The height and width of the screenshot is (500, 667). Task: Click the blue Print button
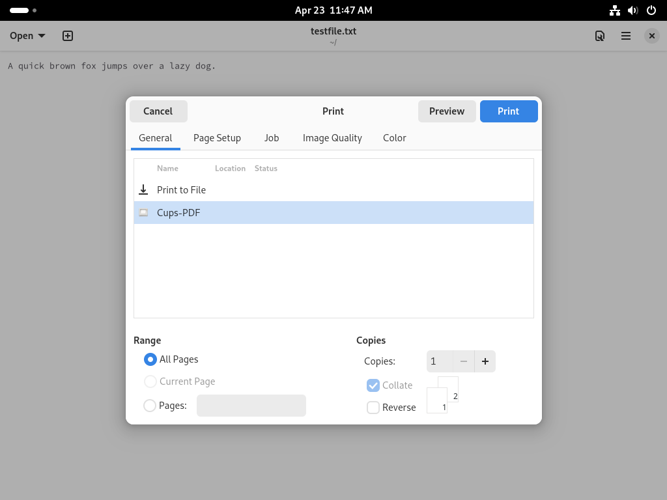pos(509,111)
